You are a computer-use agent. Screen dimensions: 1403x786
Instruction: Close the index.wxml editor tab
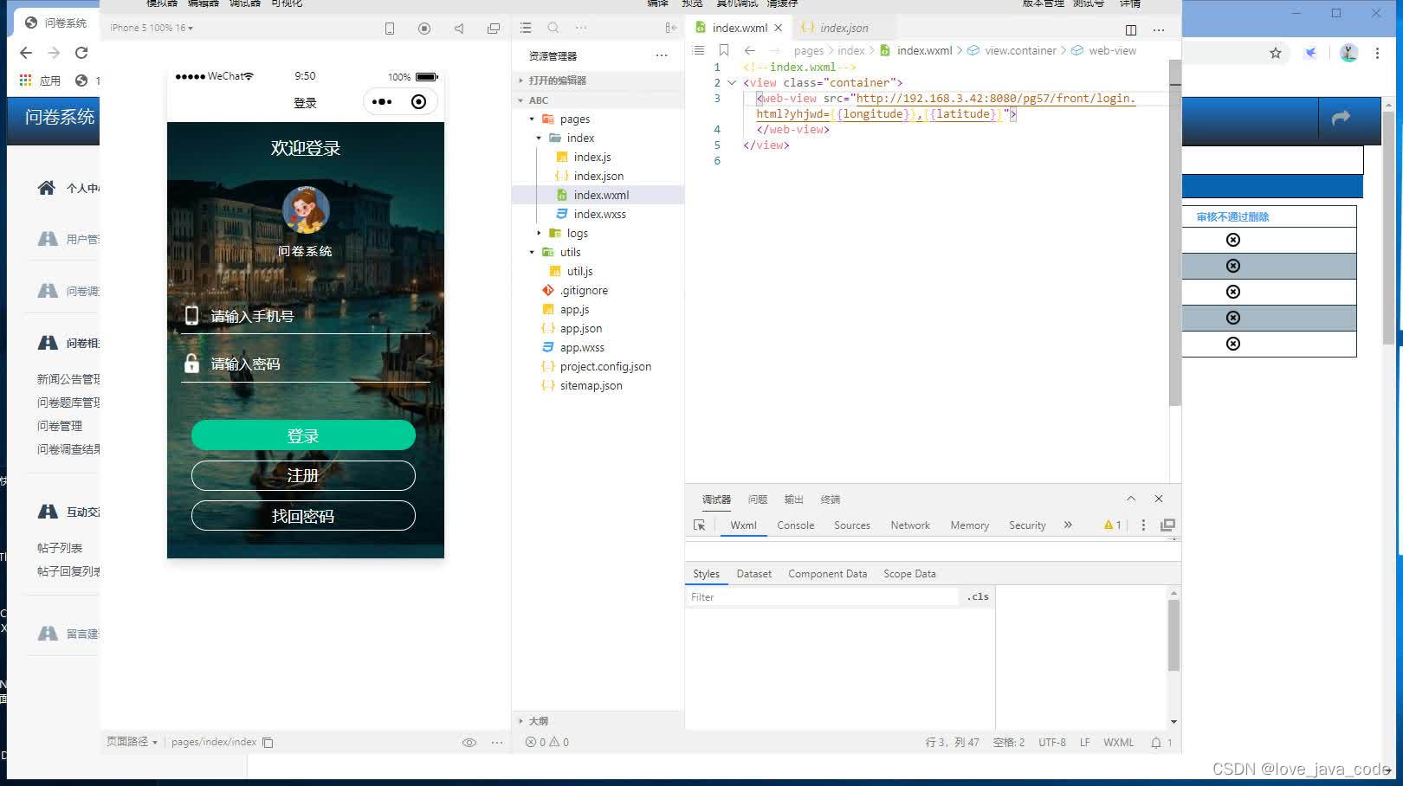778,28
